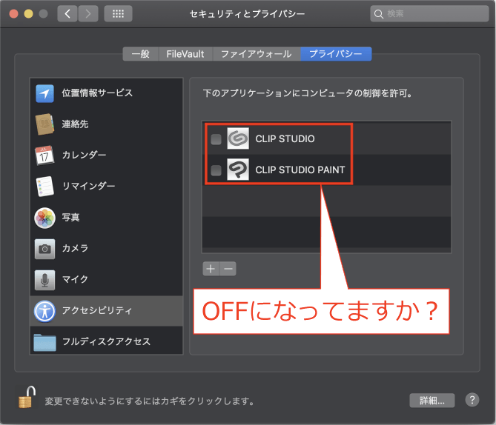Click the CLIP STUDIO app icon
The height and width of the screenshot is (425, 496).
click(238, 138)
